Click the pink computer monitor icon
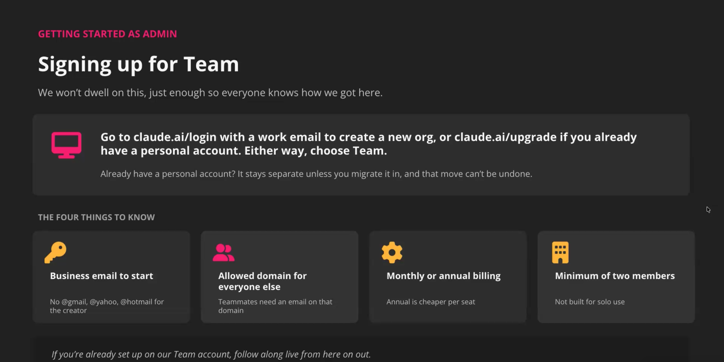 click(66, 145)
